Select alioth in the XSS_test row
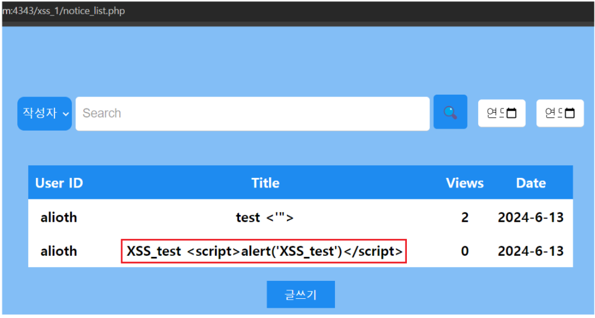 click(x=59, y=251)
